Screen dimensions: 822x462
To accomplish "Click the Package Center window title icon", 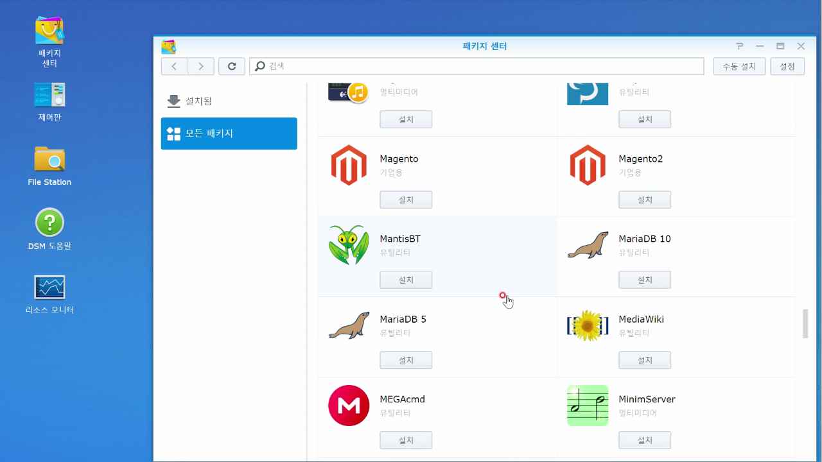I will tap(169, 46).
